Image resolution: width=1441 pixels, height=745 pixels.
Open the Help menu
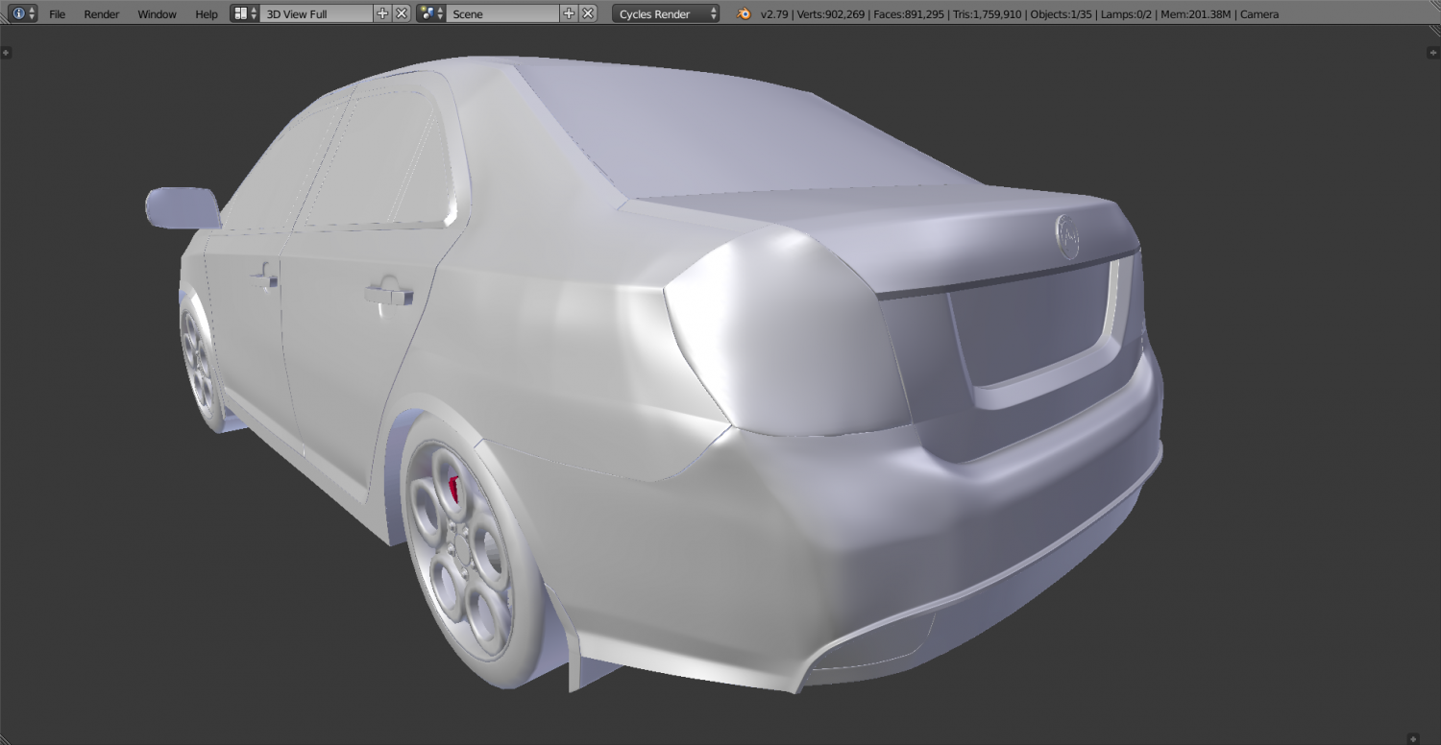click(x=207, y=14)
